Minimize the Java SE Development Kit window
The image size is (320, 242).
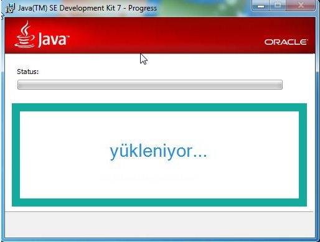click(x=261, y=6)
